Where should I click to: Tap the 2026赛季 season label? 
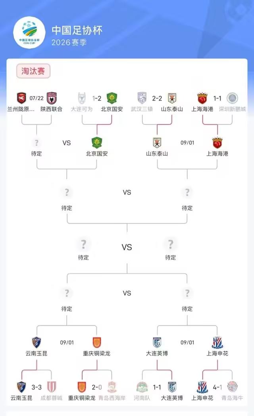[69, 43]
